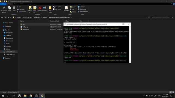Click the Explorer search field
Viewport: 175px width, 98px height.
(162, 17)
